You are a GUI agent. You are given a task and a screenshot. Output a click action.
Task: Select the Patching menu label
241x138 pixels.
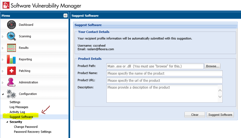tap(25, 71)
